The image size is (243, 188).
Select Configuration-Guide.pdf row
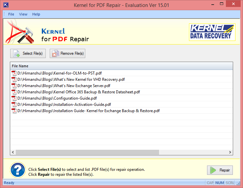[121, 98]
